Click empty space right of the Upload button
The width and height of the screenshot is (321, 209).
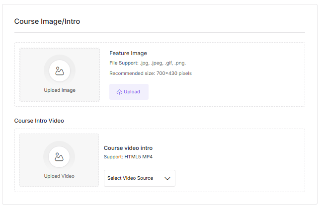224,92
